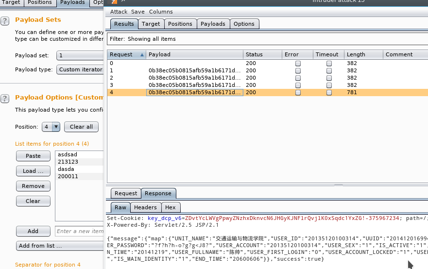
Task: Check the Error checkbox for request 2
Action: (x=298, y=78)
